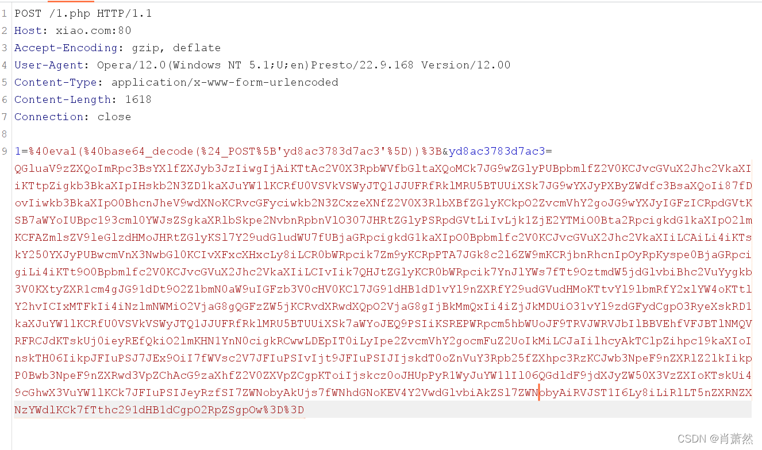Screen dimensions: 762x450
Task: Click the 1618 content length value
Action: pos(138,99)
